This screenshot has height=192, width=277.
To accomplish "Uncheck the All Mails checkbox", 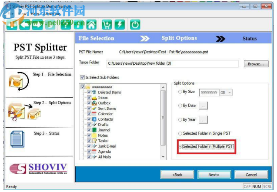I will pyautogui.click(x=89, y=157).
